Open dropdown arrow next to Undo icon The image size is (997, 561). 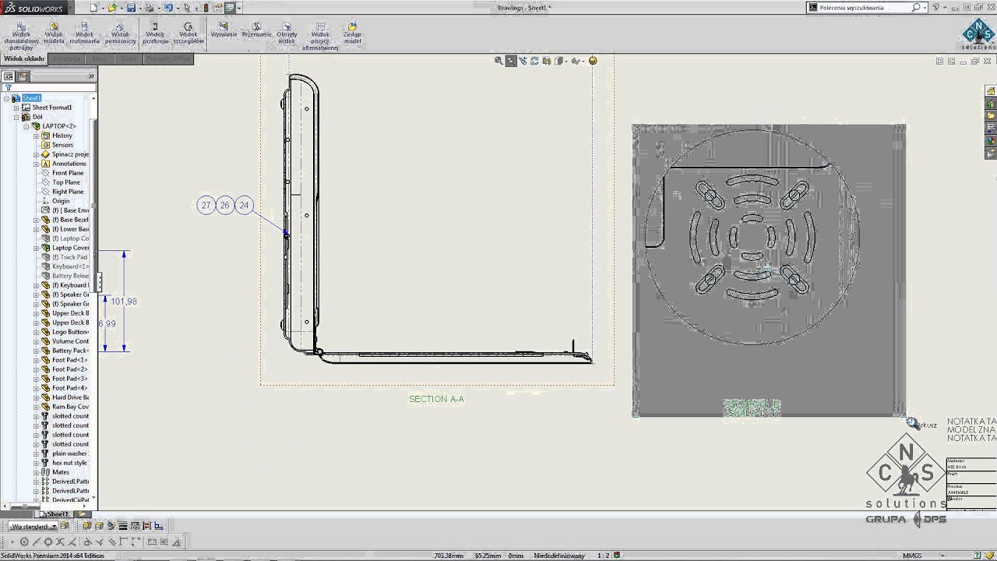click(x=177, y=8)
